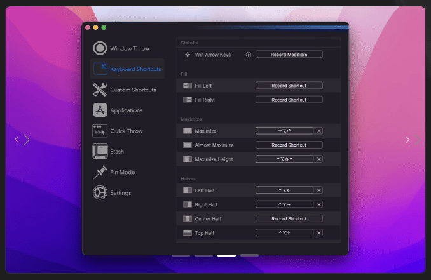Click the 'Win Arrow Keys' label
Viewport: 431px width, 280px height.
click(213, 55)
